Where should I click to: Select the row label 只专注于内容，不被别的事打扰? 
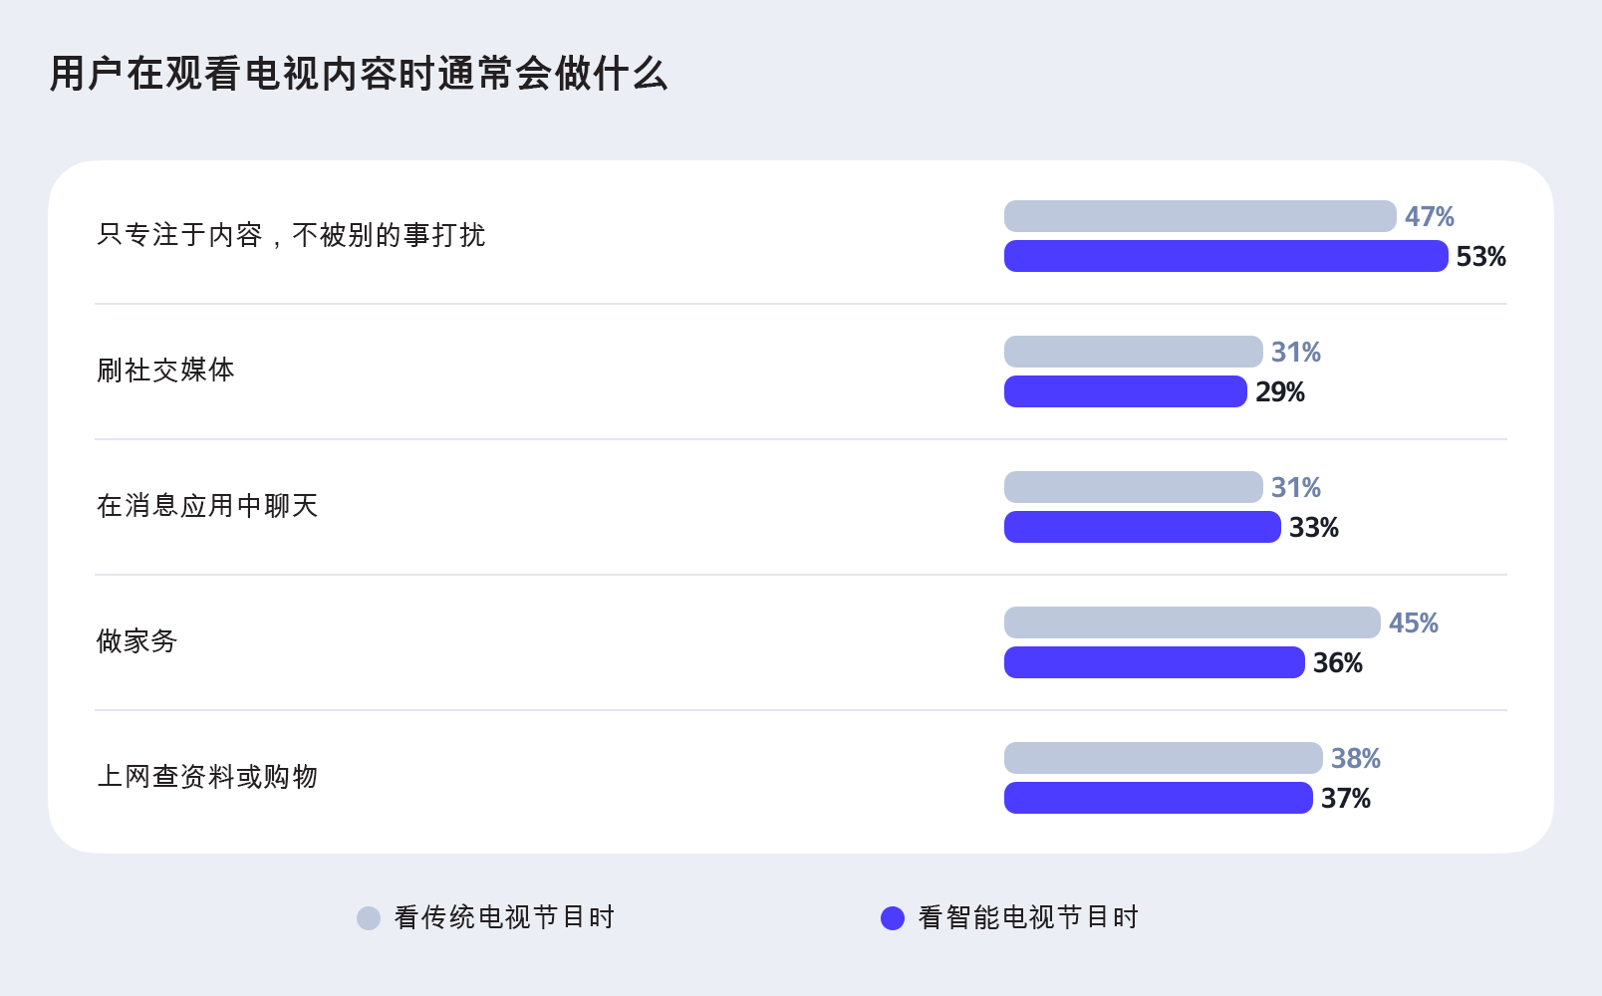(x=291, y=235)
